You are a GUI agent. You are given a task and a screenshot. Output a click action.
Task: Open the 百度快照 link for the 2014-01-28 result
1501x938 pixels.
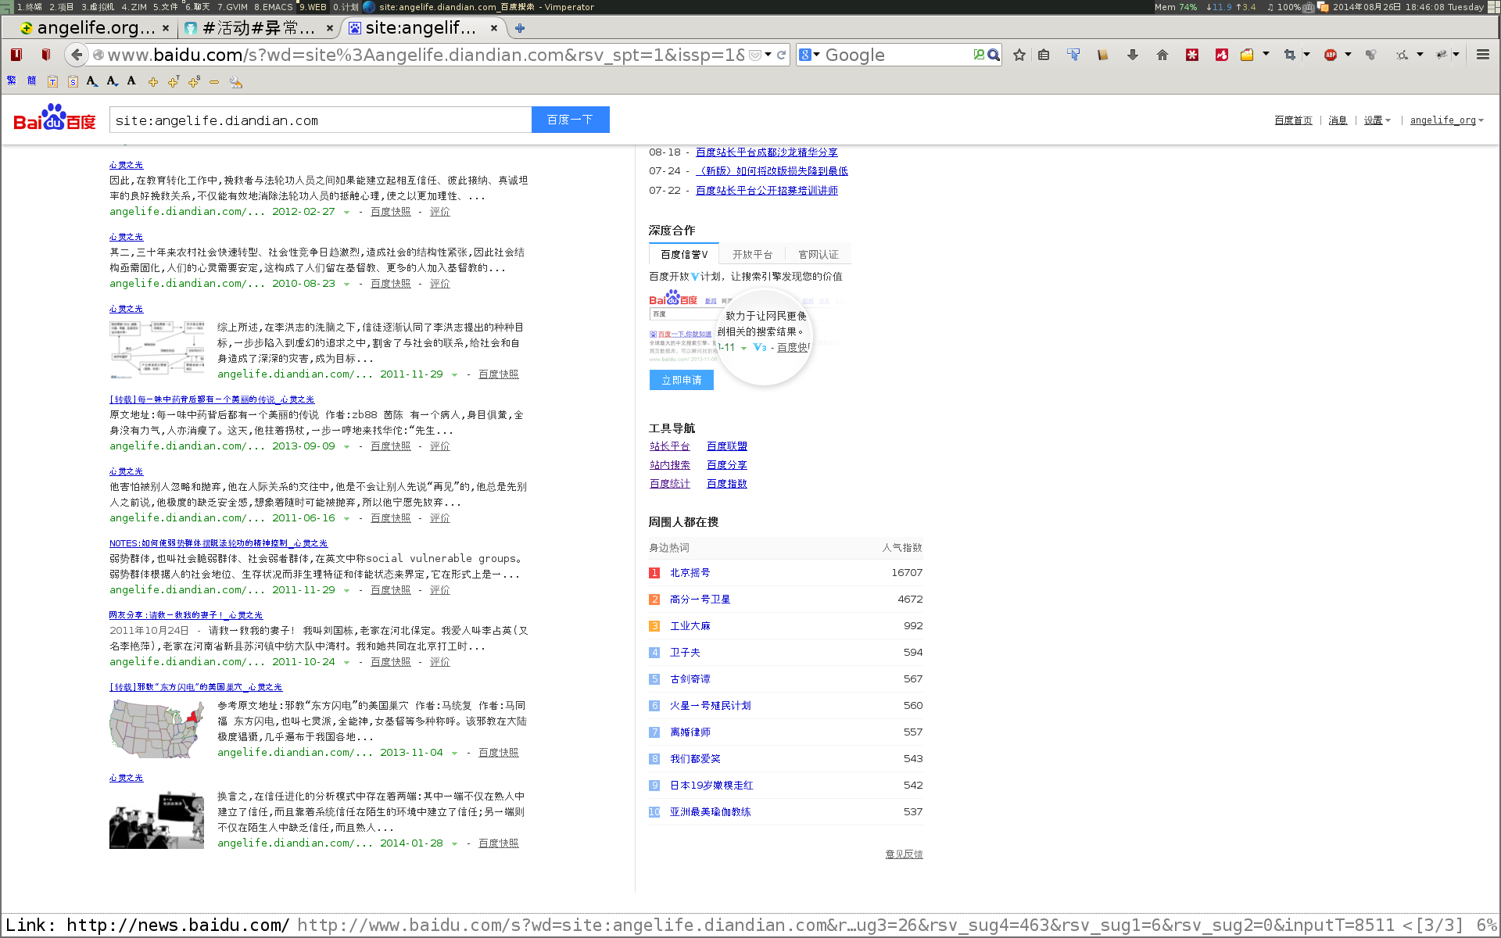coord(498,843)
